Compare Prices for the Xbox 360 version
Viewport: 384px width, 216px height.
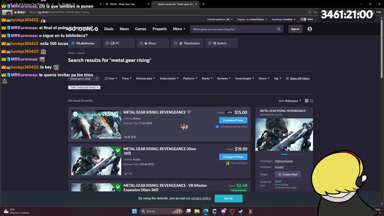(x=233, y=157)
